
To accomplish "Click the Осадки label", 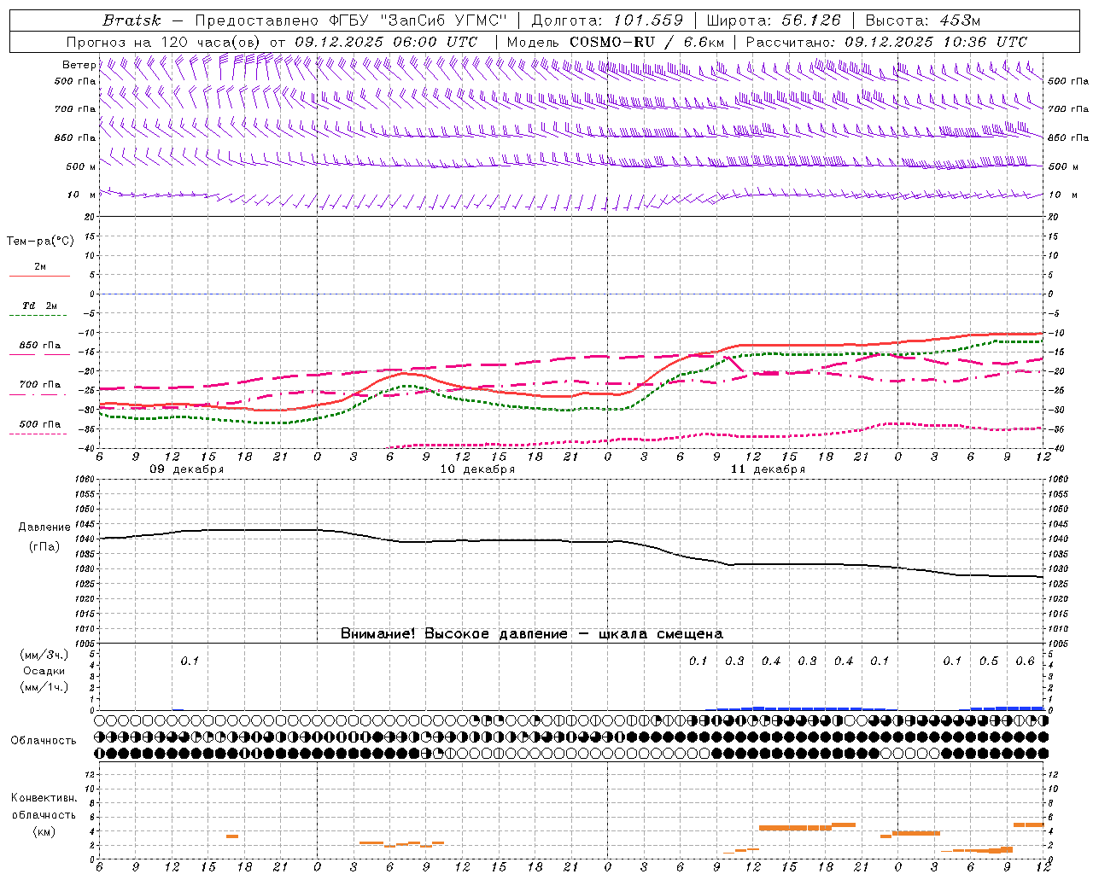I will click(44, 671).
